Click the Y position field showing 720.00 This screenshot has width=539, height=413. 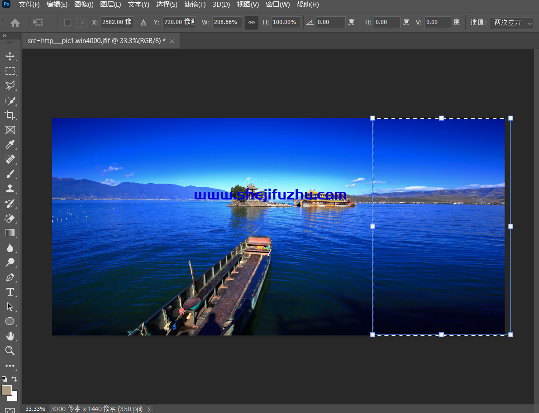(x=179, y=22)
